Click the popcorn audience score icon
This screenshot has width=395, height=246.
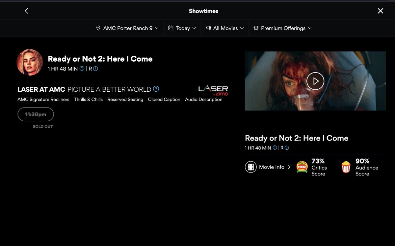point(346,167)
